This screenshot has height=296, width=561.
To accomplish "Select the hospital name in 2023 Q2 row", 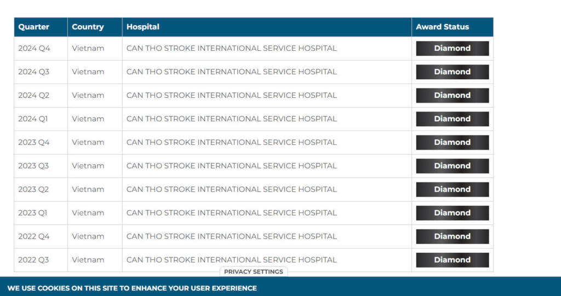I will 231,190.
